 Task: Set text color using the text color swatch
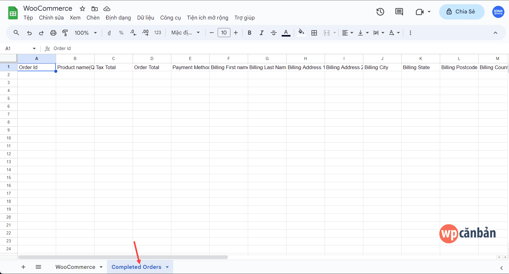[286, 33]
